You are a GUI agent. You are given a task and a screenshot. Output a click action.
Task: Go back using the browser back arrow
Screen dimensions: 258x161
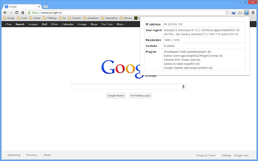pyautogui.click(x=5, y=12)
